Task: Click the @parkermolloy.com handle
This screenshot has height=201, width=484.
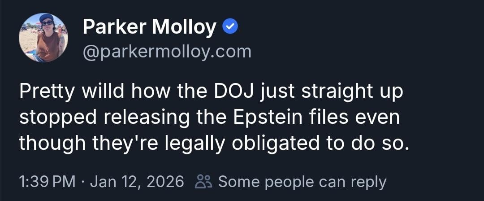Action: 167,52
